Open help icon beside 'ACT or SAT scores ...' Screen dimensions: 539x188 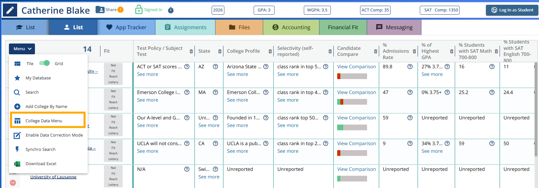tap(187, 67)
